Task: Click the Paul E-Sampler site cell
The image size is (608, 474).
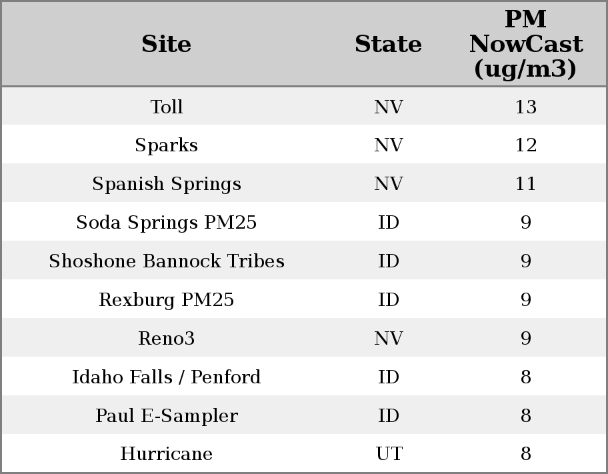Action: coord(166,416)
